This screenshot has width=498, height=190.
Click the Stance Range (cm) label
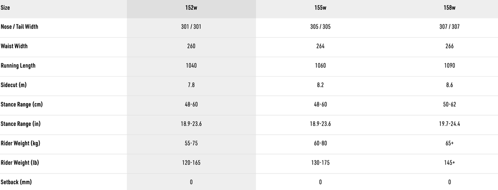pos(22,104)
